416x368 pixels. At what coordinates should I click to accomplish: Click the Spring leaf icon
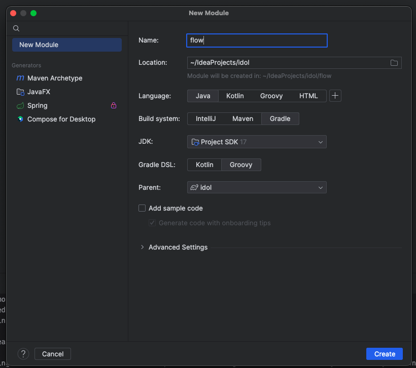[x=20, y=106]
